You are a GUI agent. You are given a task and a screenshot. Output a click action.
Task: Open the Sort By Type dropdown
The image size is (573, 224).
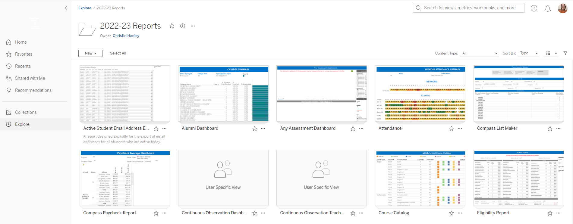[529, 53]
